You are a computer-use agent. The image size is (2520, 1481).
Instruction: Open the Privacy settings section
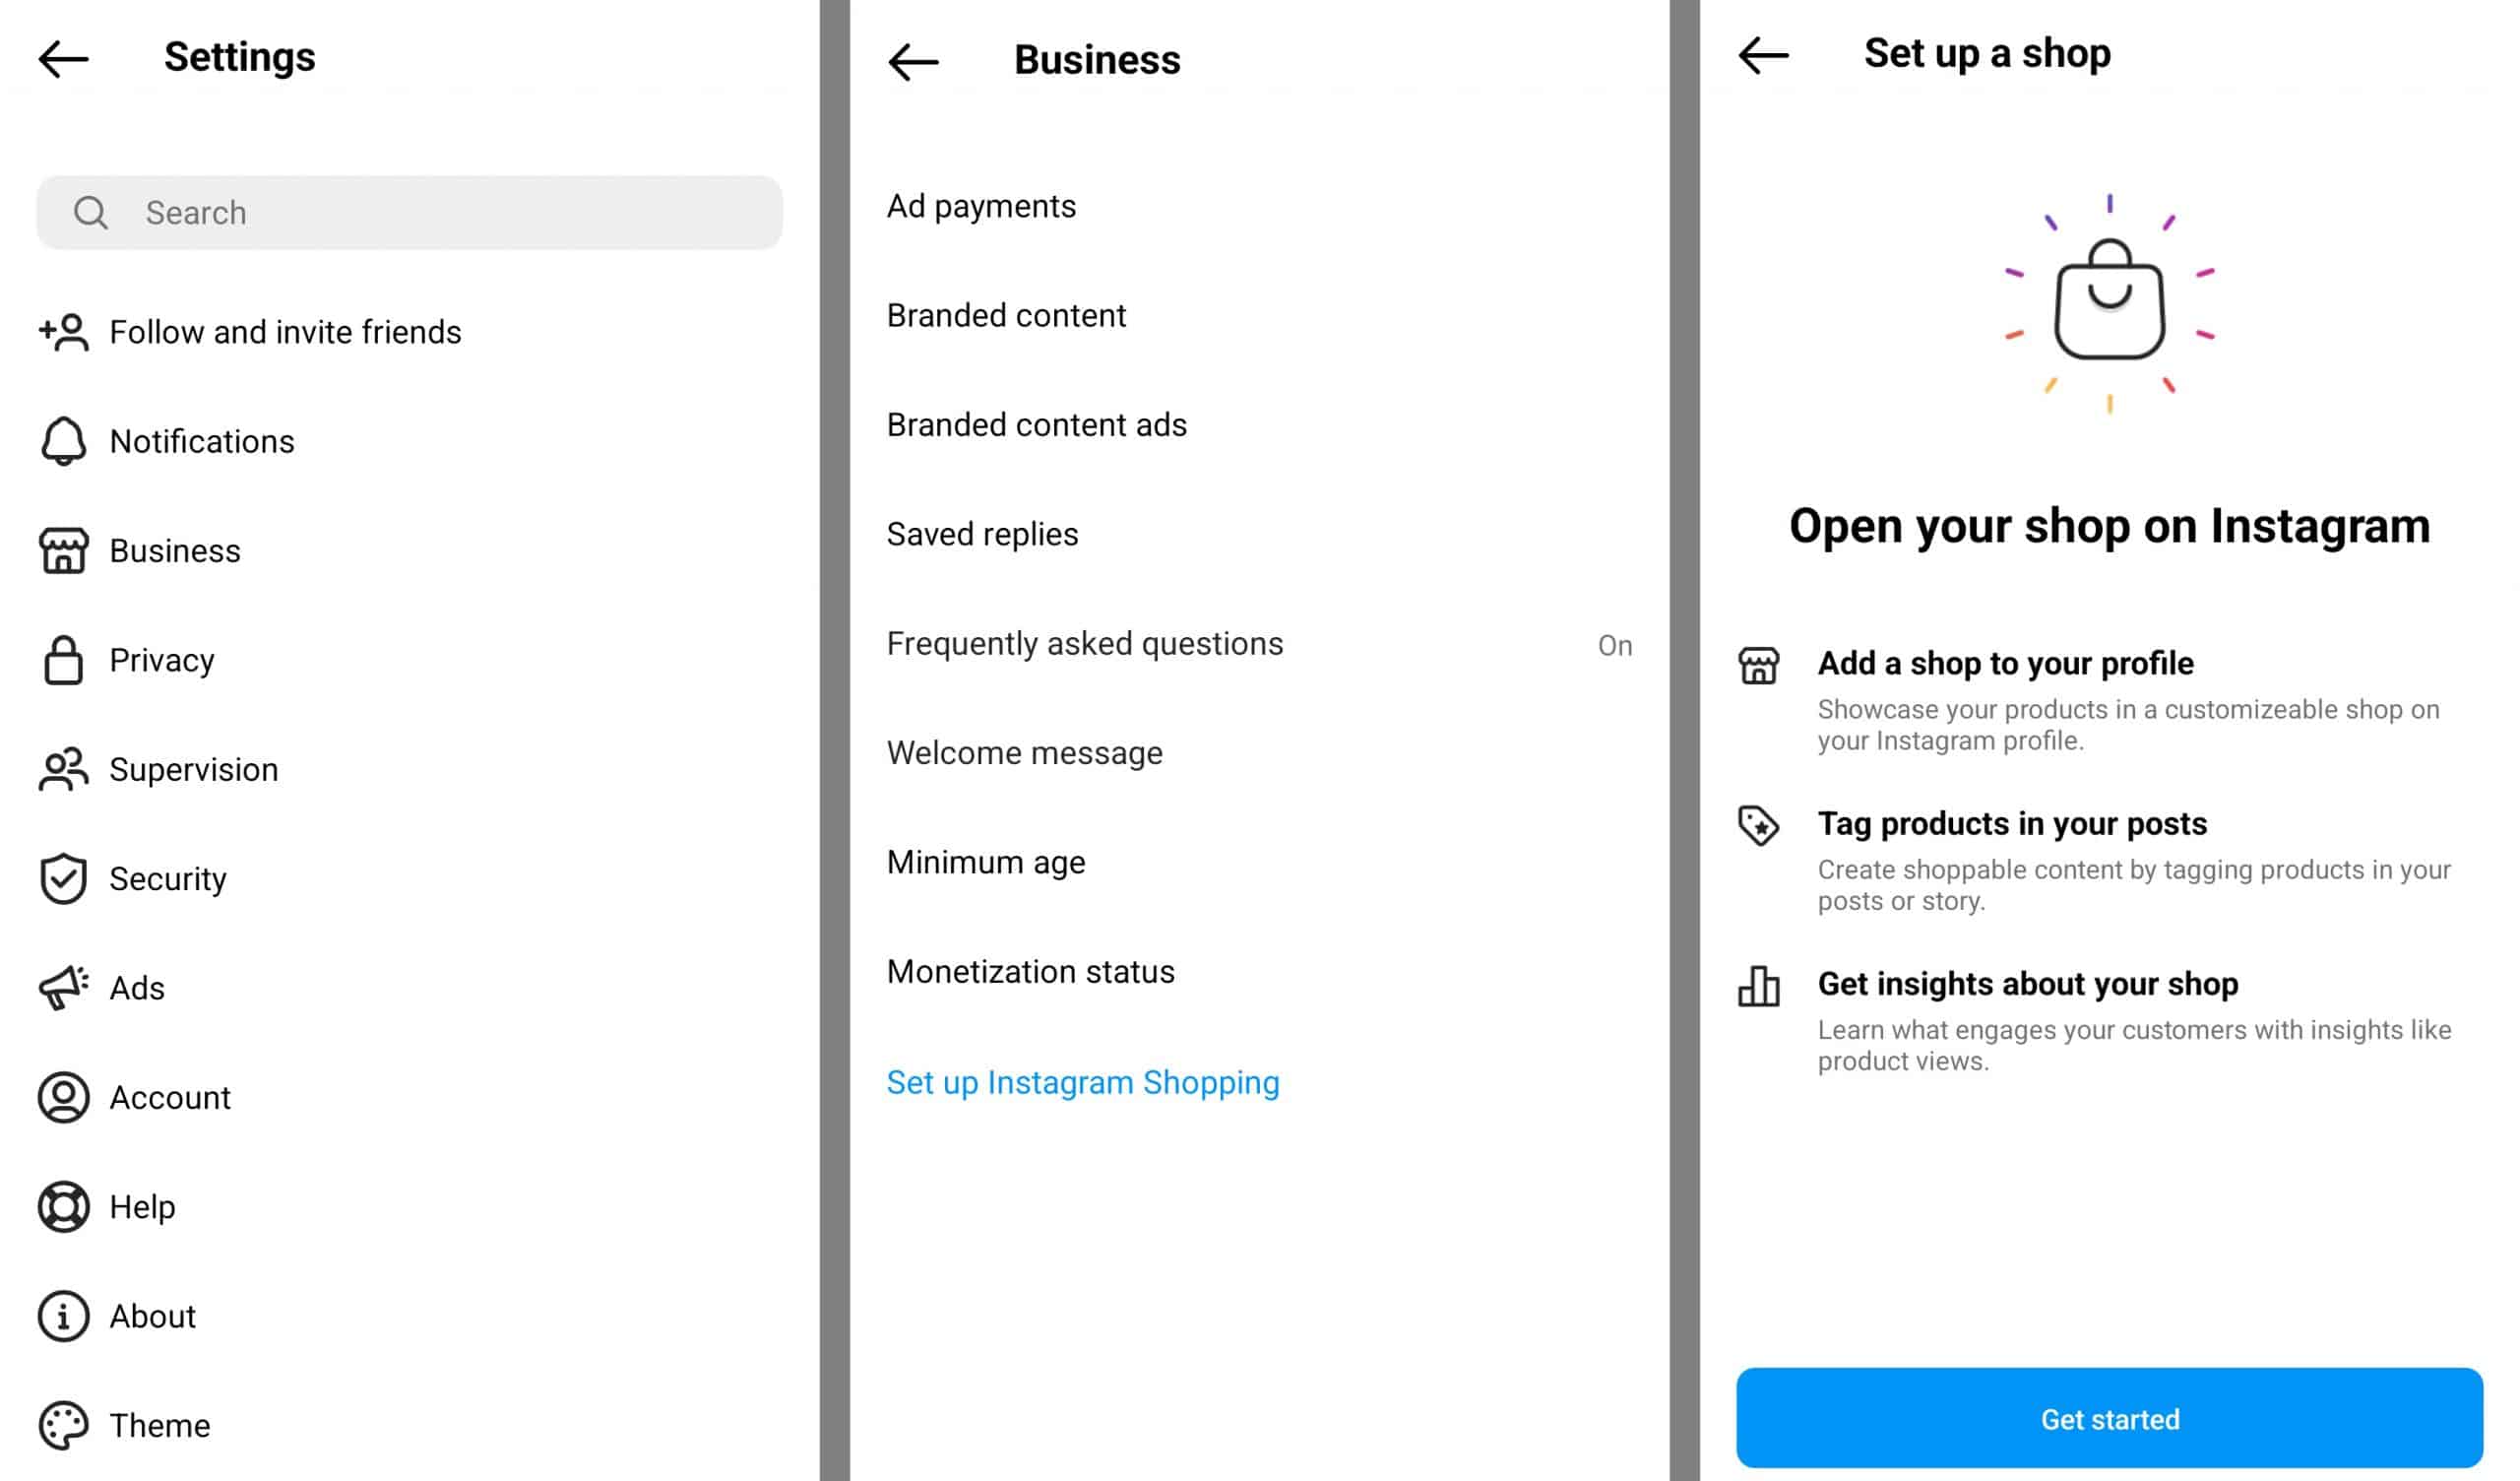(x=162, y=660)
